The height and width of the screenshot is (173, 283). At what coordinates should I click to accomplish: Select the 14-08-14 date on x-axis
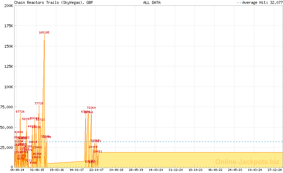click(x=17, y=170)
